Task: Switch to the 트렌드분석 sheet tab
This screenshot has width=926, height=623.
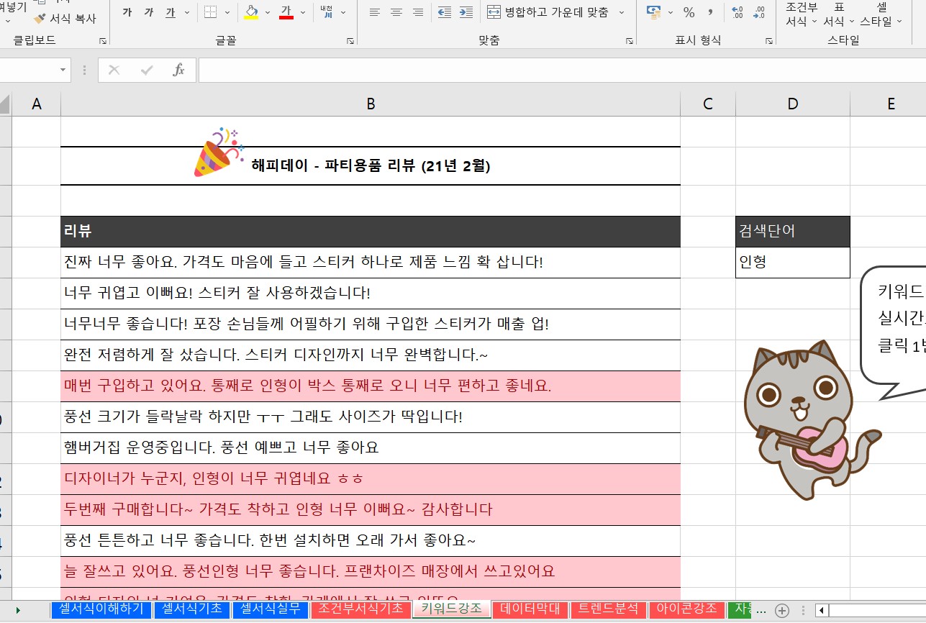Action: 609,609
